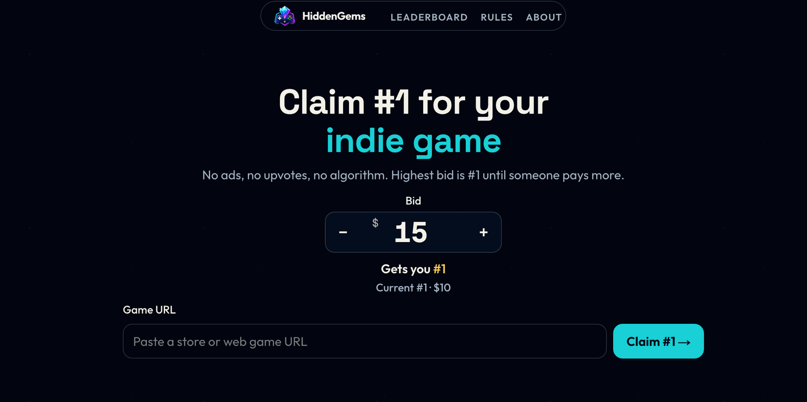Open the LEADERBOARD page
The height and width of the screenshot is (402, 807).
429,17
